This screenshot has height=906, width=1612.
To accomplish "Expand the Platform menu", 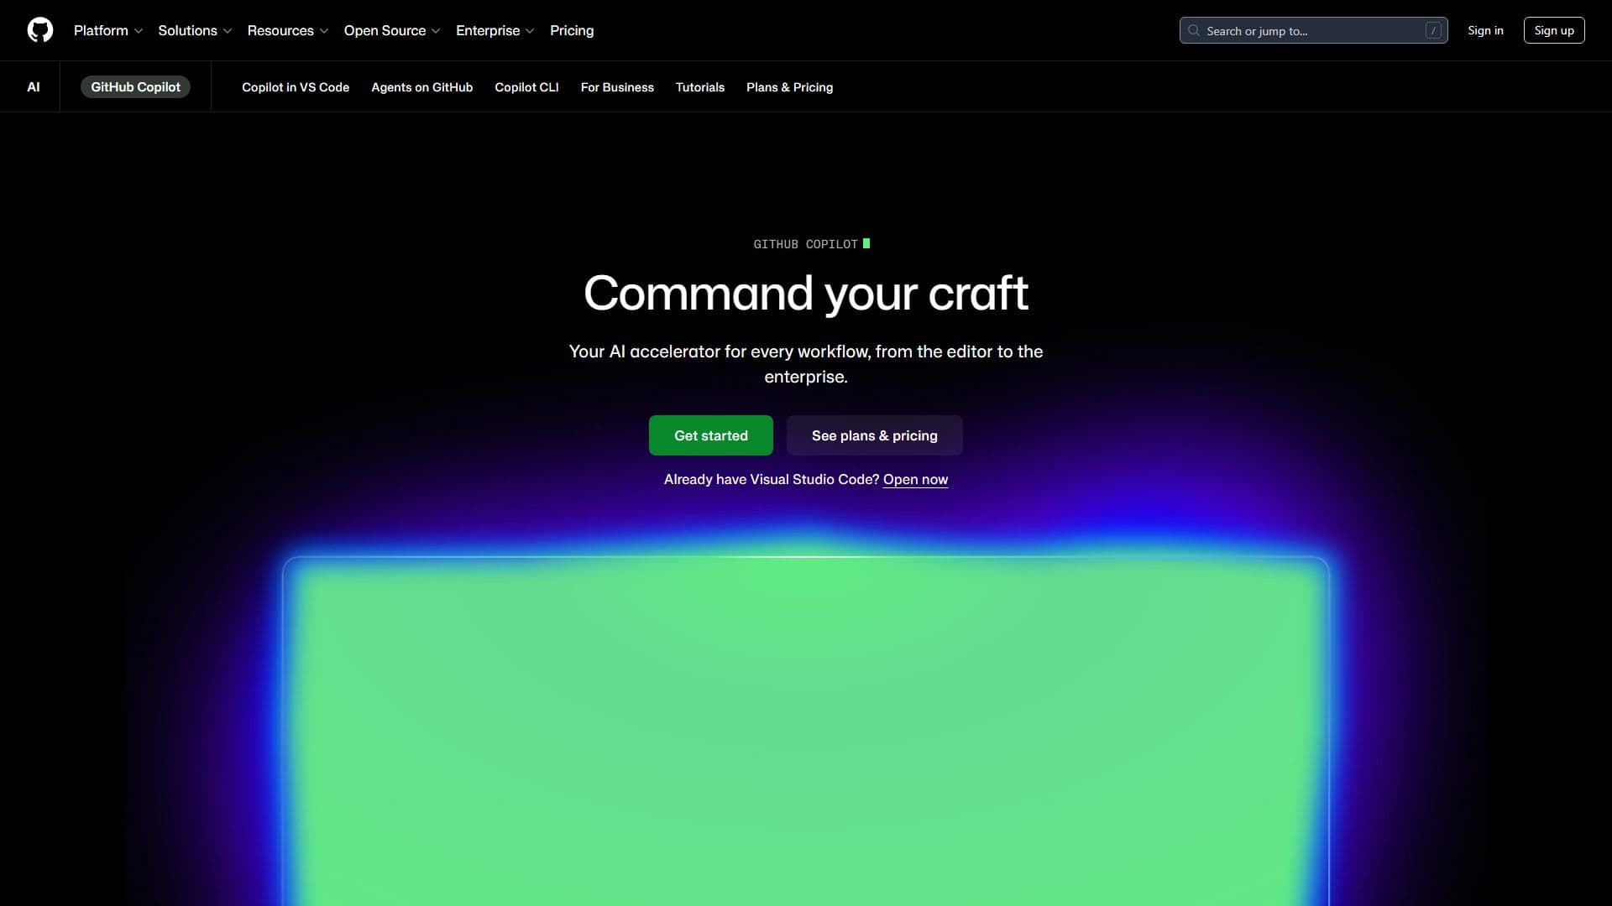I will tap(108, 30).
